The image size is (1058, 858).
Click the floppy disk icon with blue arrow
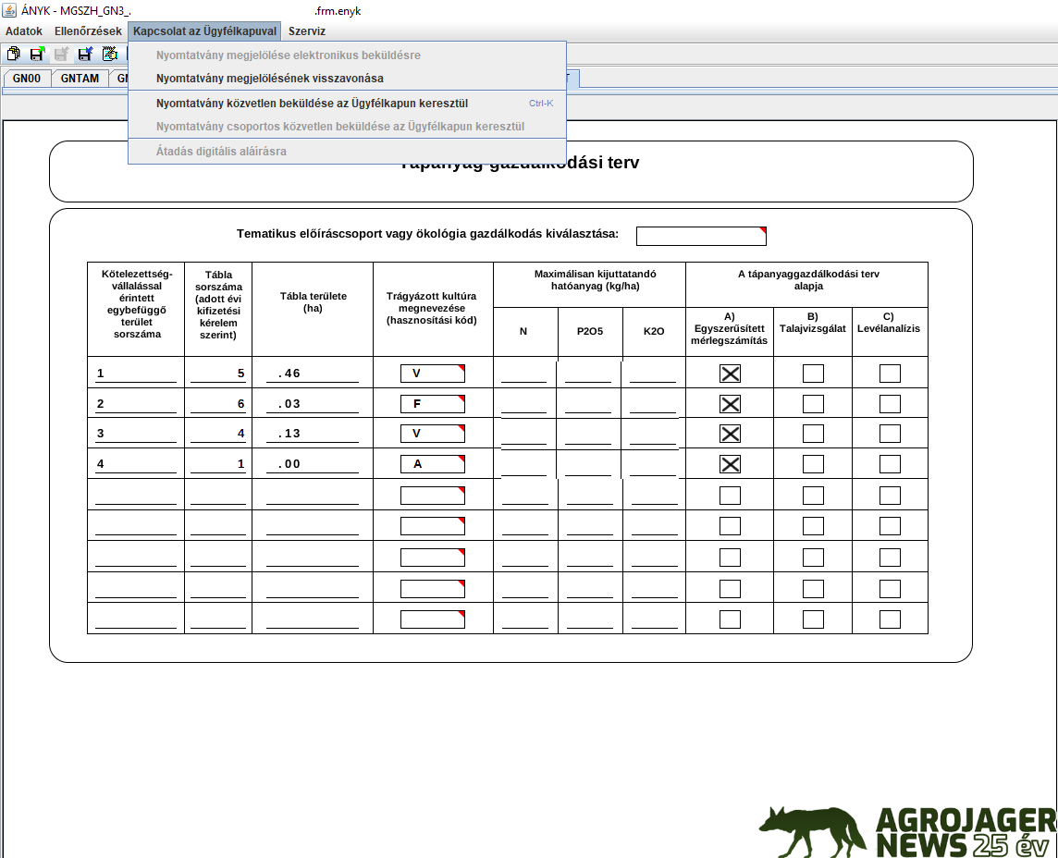tap(85, 55)
